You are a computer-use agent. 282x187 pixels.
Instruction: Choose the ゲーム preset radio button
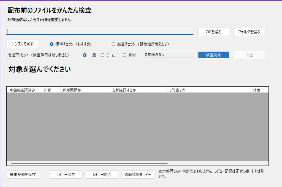point(108,55)
